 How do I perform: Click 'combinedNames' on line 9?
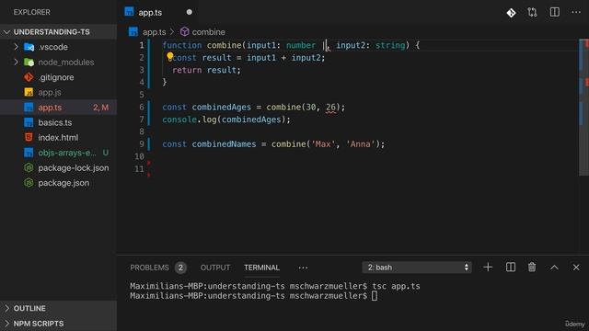(224, 144)
